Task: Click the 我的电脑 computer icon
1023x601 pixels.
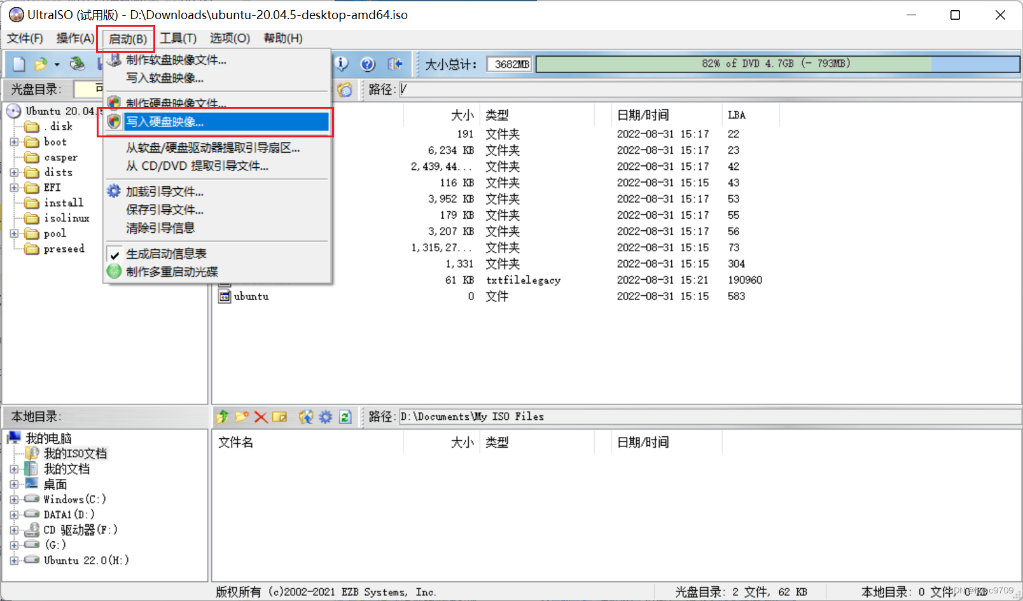Action: 14,438
